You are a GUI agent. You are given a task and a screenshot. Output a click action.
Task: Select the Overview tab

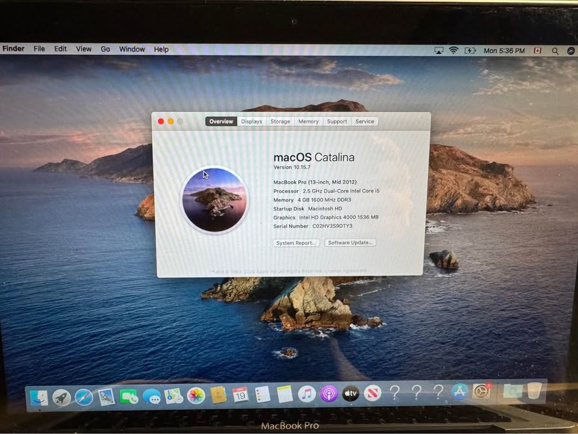point(221,121)
